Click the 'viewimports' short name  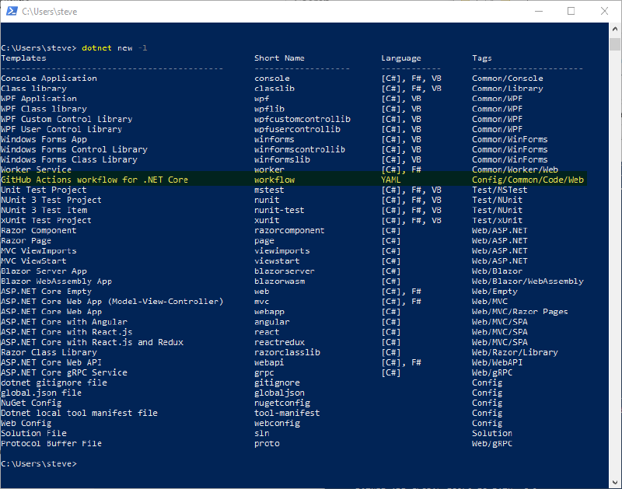[x=282, y=251]
